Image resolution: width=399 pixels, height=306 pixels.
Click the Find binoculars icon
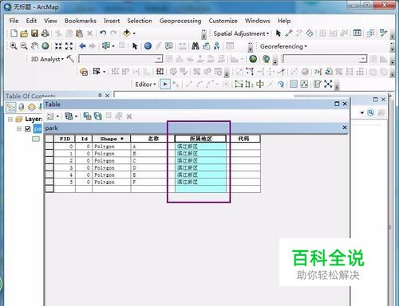click(x=196, y=46)
